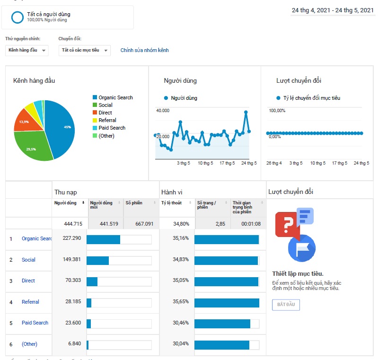378x360 pixels.
Task: Click the total users value 444.715
Action: pos(73,224)
